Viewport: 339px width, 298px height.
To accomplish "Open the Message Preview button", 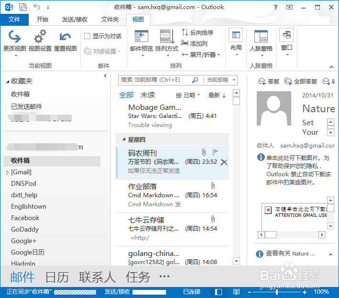I will coord(142,43).
